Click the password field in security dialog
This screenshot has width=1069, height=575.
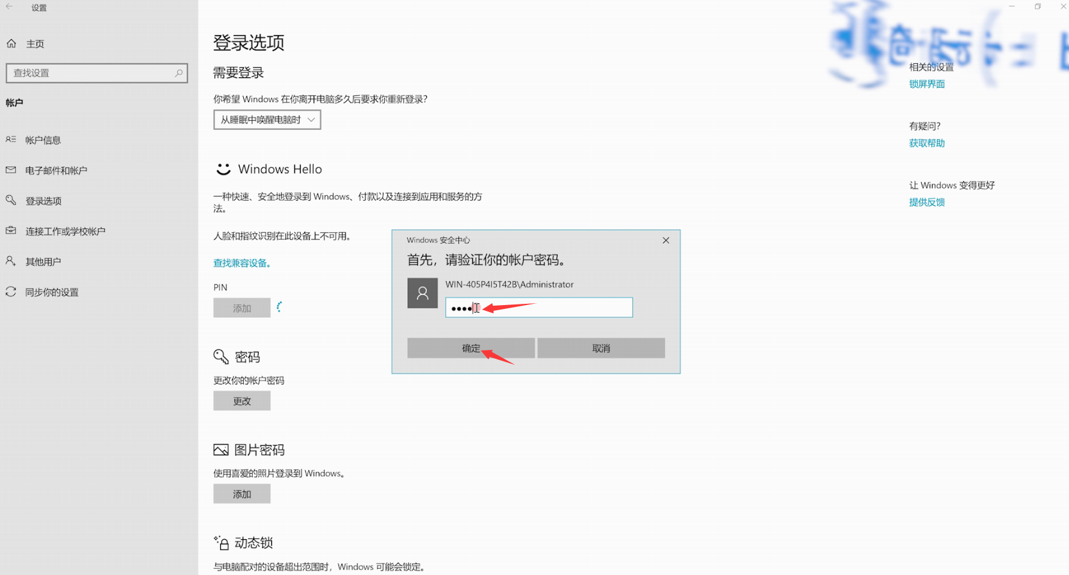539,308
